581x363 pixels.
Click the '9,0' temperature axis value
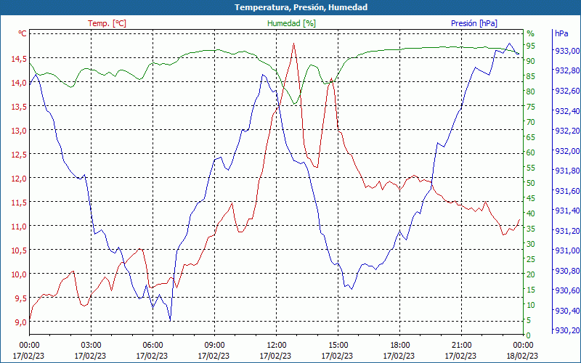tap(20, 322)
